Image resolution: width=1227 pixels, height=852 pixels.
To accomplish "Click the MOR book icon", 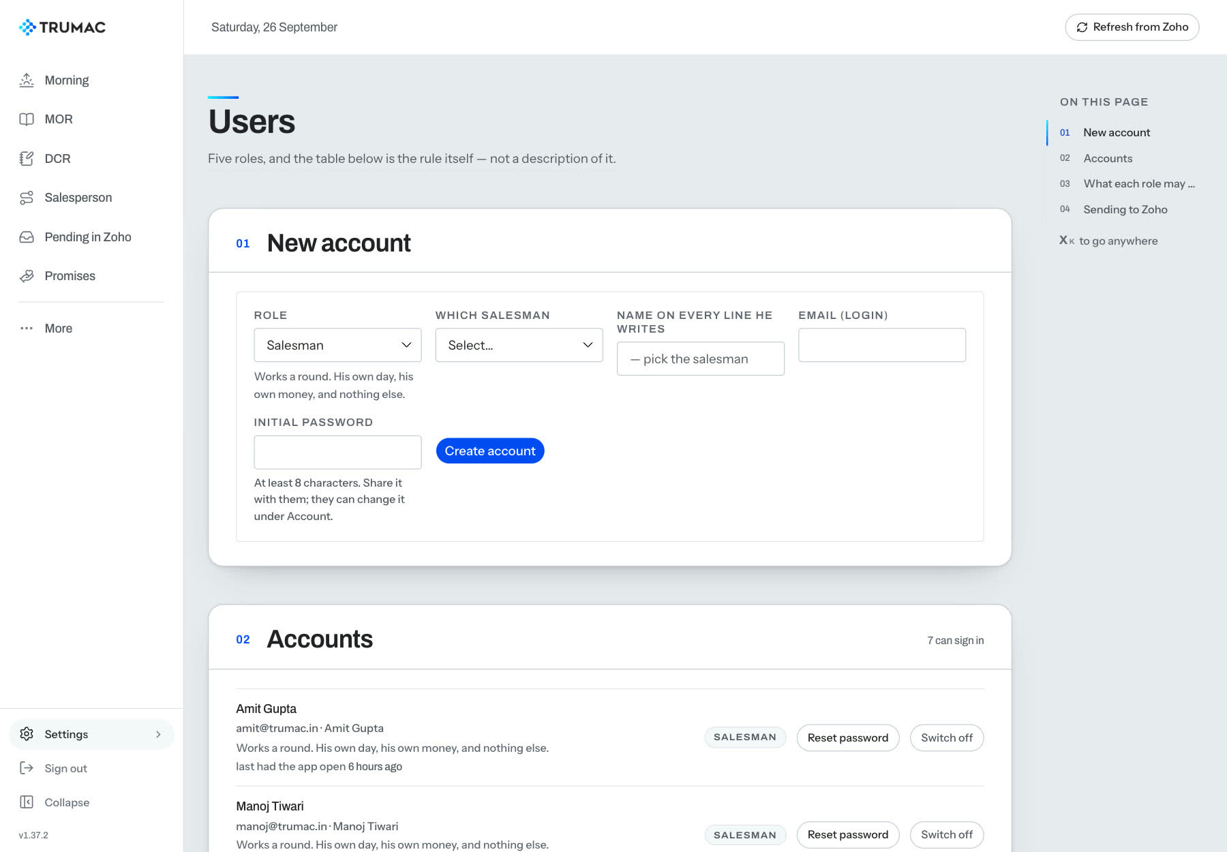I will pyautogui.click(x=27, y=119).
